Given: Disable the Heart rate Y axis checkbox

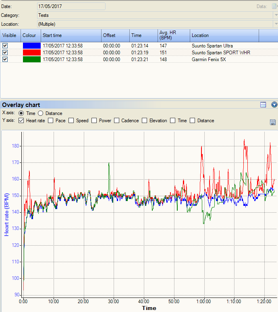Looking at the screenshot, I should pos(22,121).
